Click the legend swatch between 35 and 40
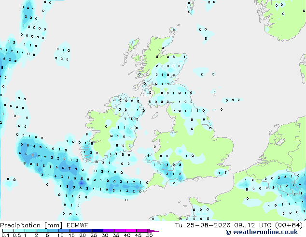Image resolution: width=306 pixels, height=237 pixels. point(119,231)
